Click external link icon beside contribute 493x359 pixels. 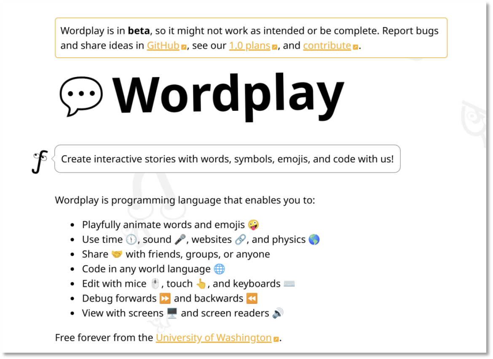pos(355,47)
